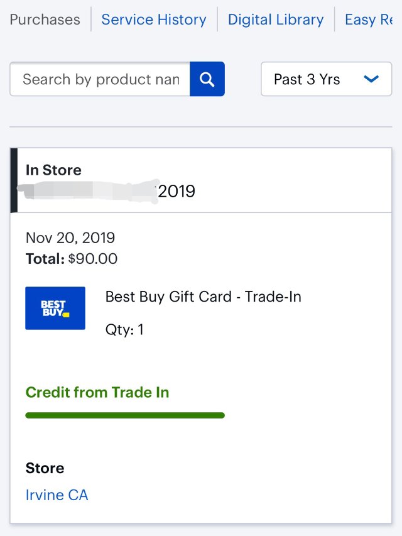
Task: Click the blue chevron on date range selector
Action: [x=371, y=79]
